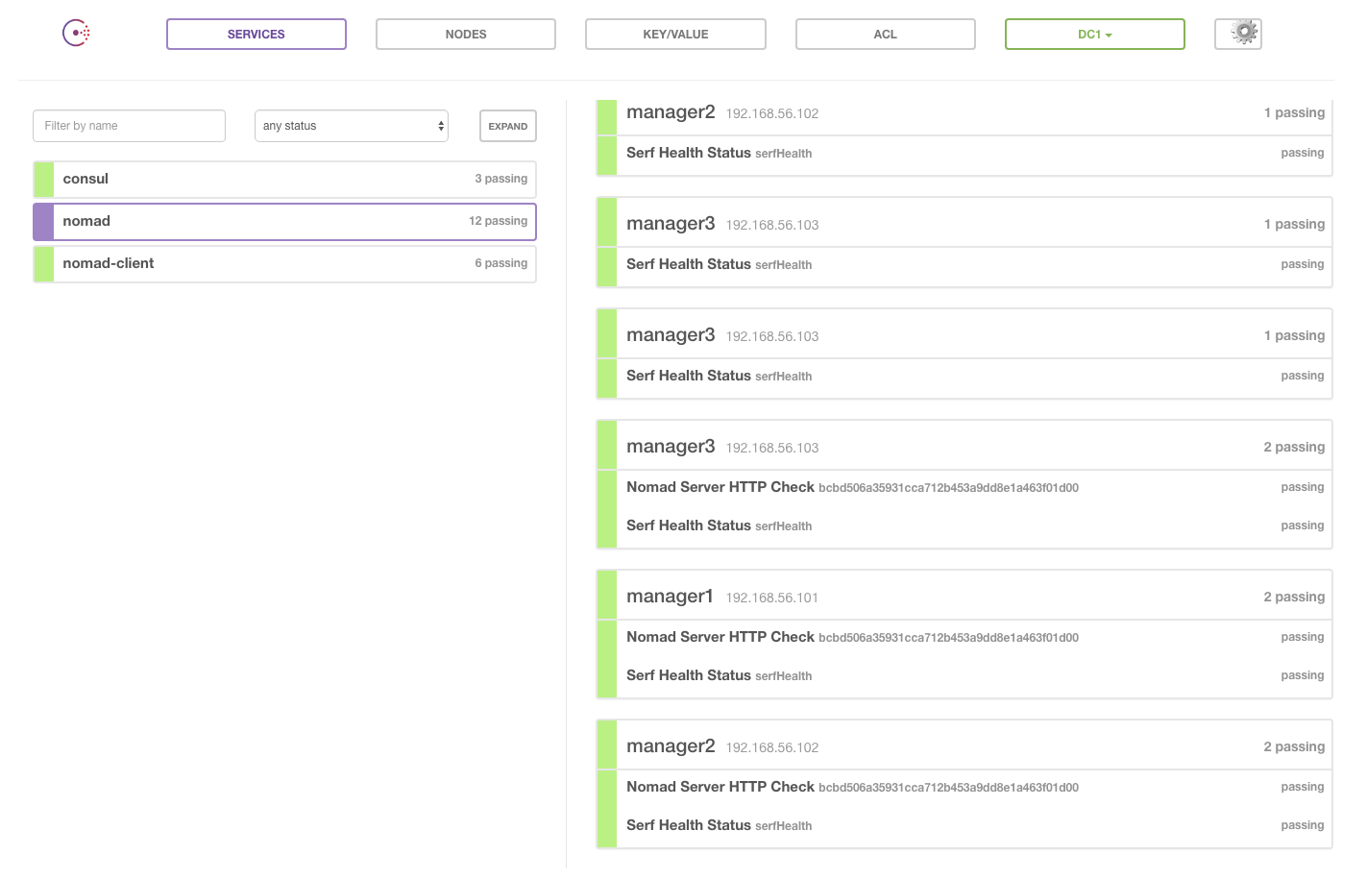Go to the Key/Value tab

675,34
